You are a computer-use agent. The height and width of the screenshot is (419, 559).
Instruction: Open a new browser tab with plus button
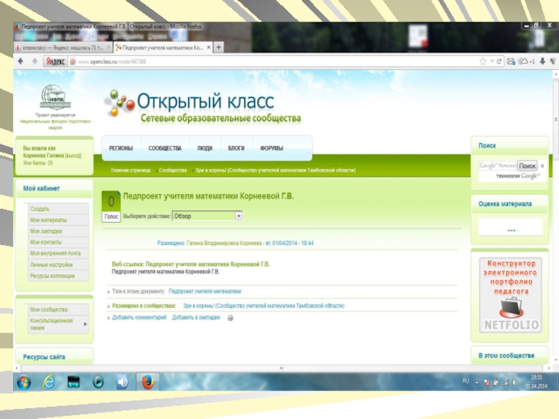tap(219, 47)
